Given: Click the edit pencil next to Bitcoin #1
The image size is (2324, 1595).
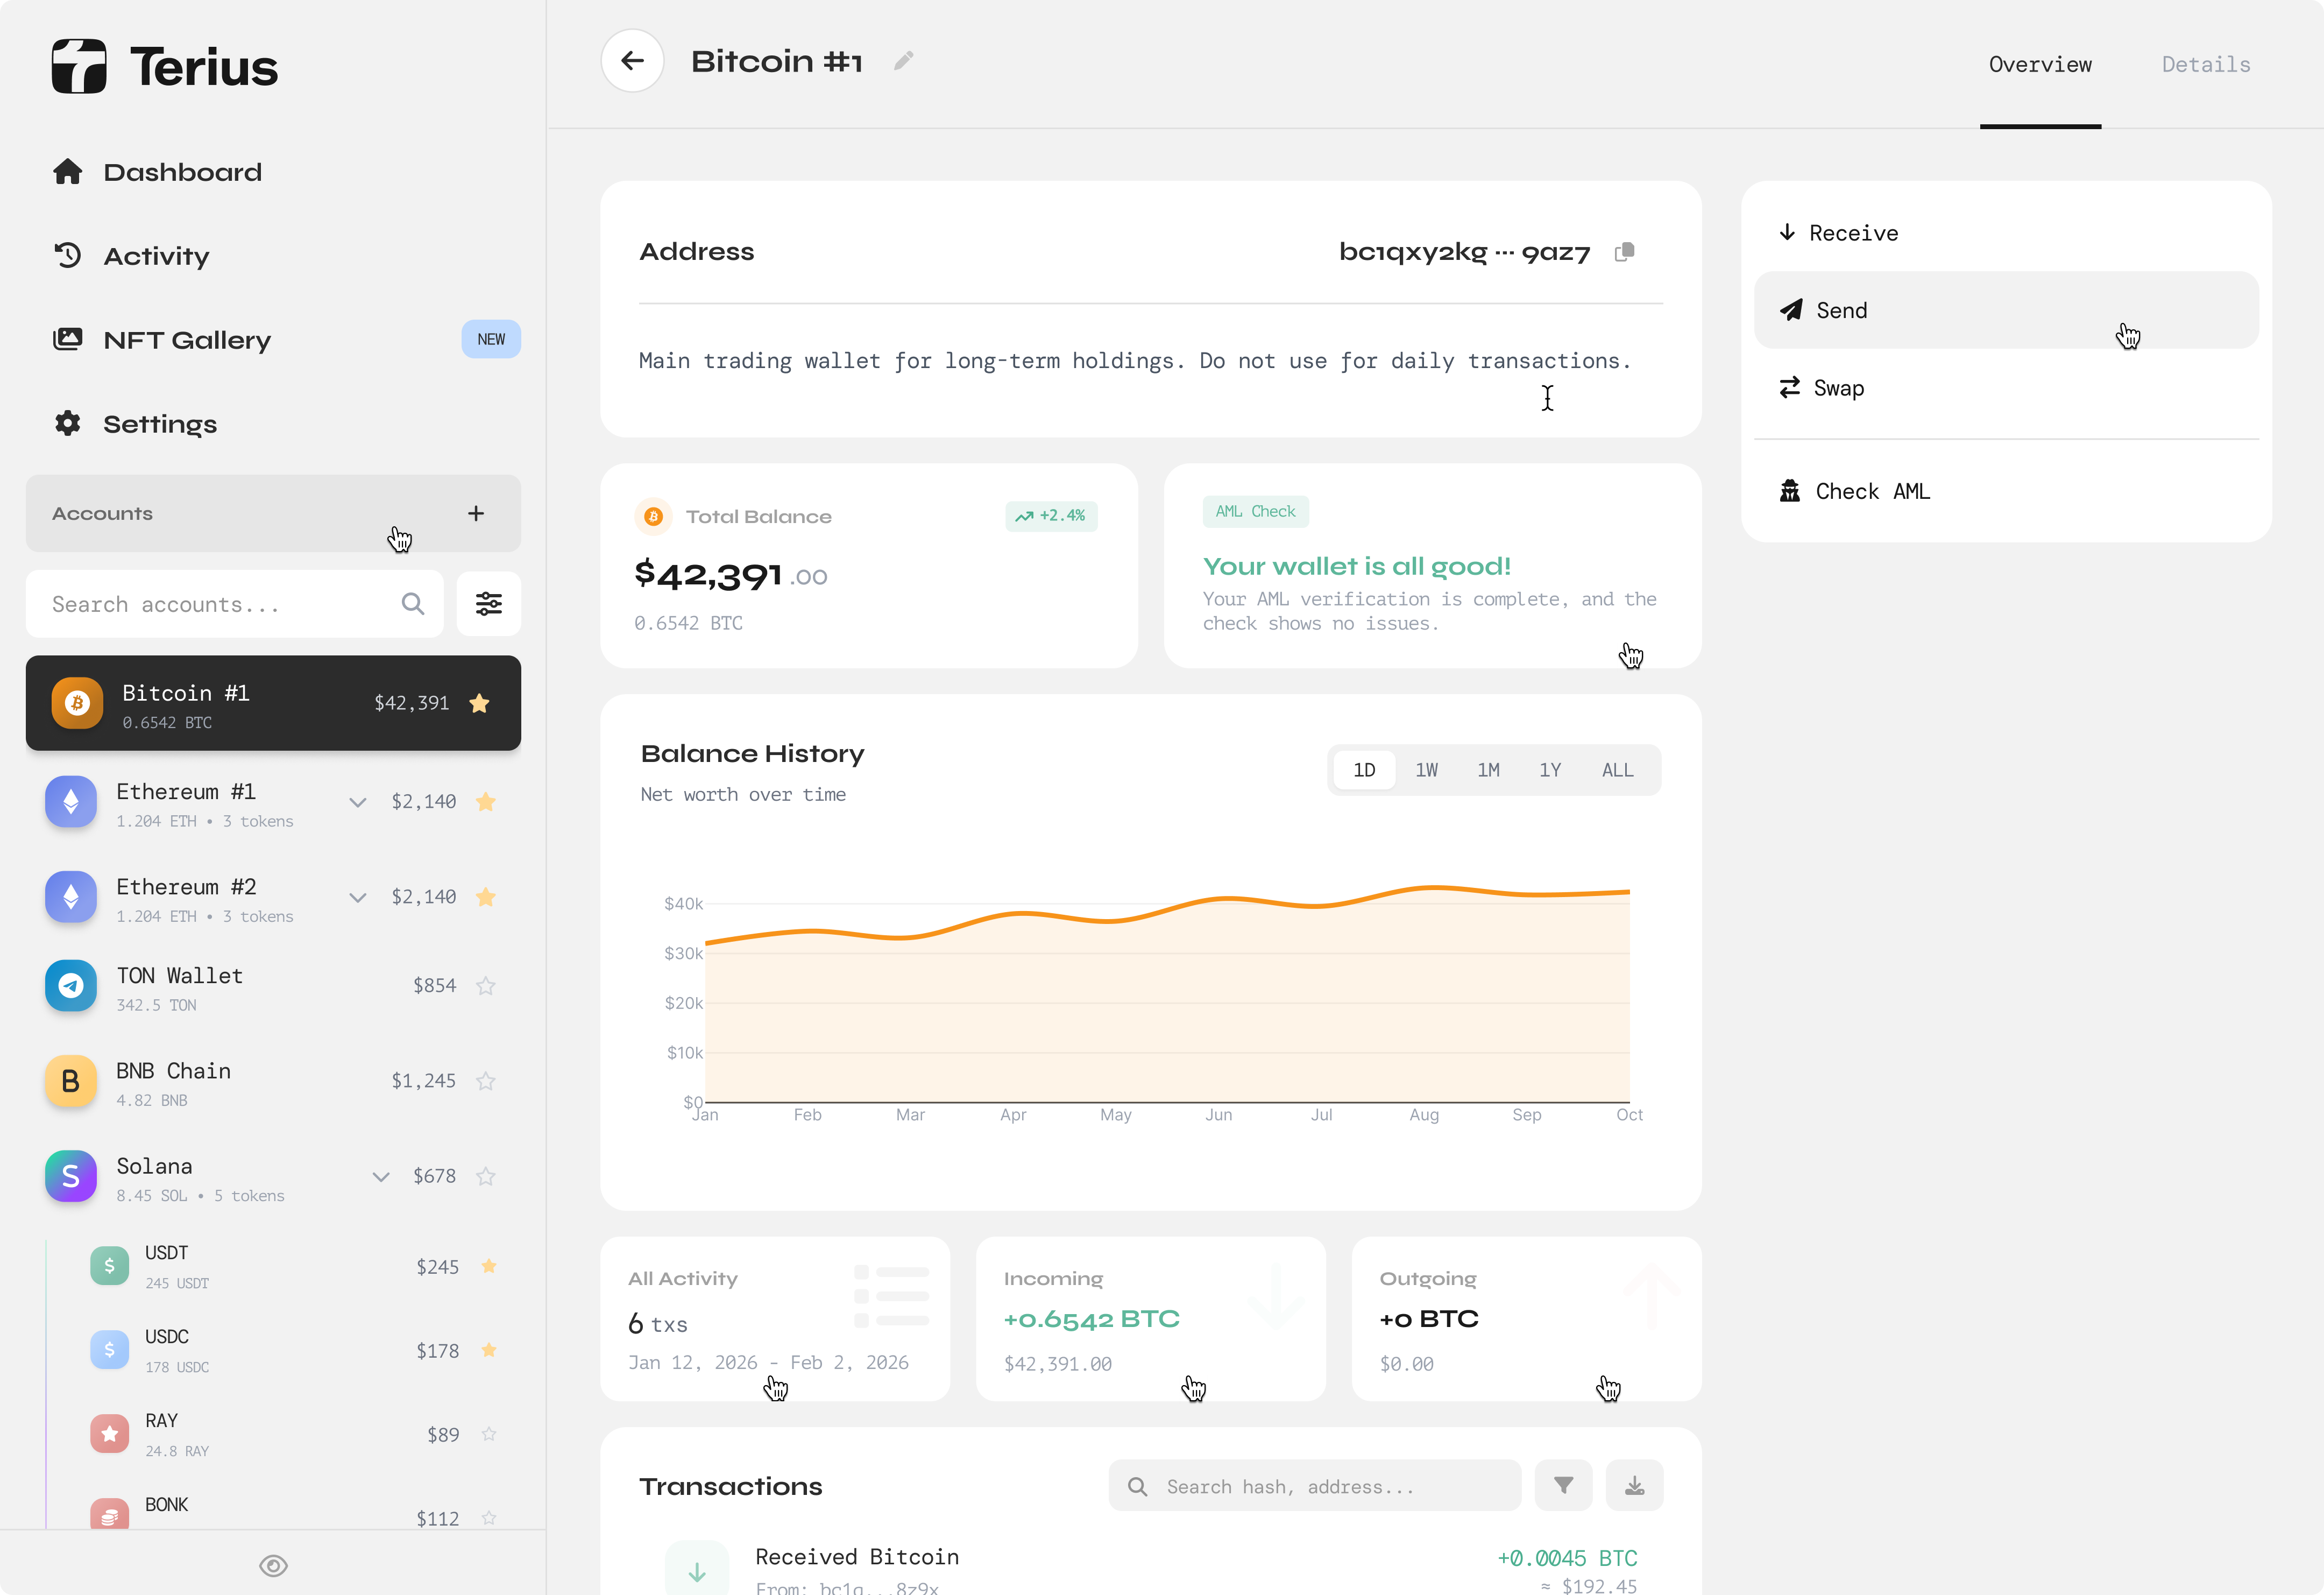Looking at the screenshot, I should pos(903,60).
